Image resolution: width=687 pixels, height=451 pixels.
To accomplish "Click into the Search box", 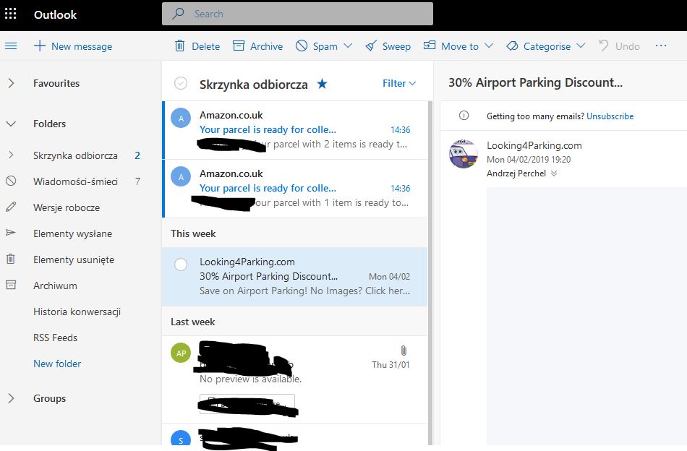I will pos(297,14).
